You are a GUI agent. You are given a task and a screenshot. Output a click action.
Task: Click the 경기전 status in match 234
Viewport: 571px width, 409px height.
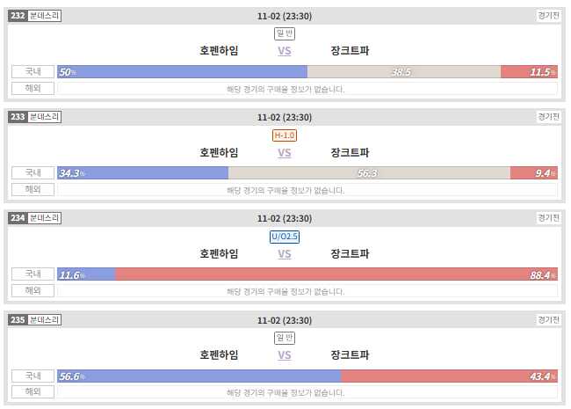548,218
